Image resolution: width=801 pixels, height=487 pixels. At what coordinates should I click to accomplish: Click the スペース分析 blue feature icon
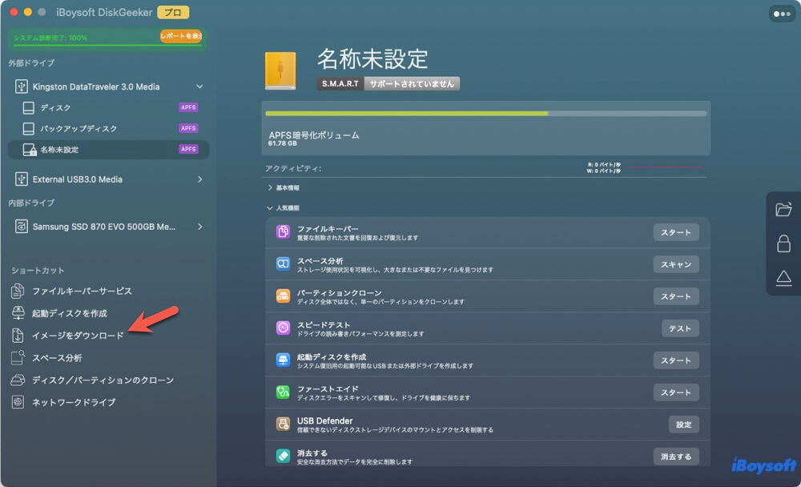[x=283, y=264]
